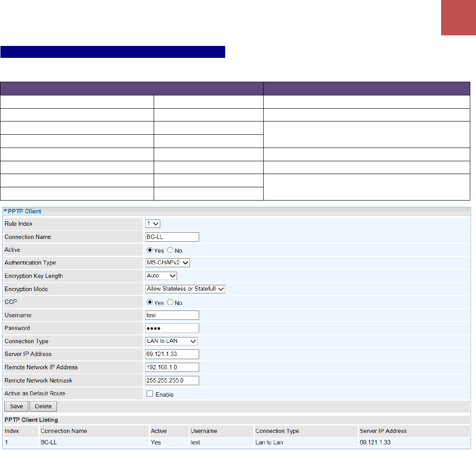Click the Active column header in listing
This screenshot has width=476, height=451.
click(x=159, y=431)
